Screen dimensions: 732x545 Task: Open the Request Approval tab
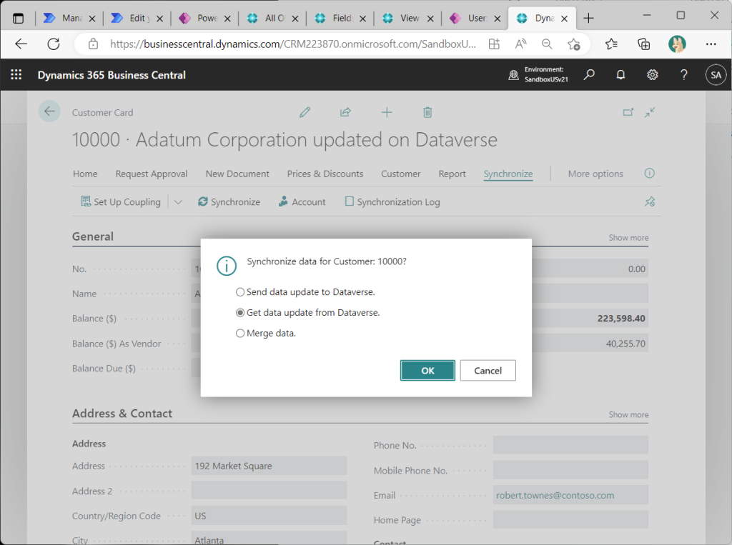pyautogui.click(x=152, y=174)
